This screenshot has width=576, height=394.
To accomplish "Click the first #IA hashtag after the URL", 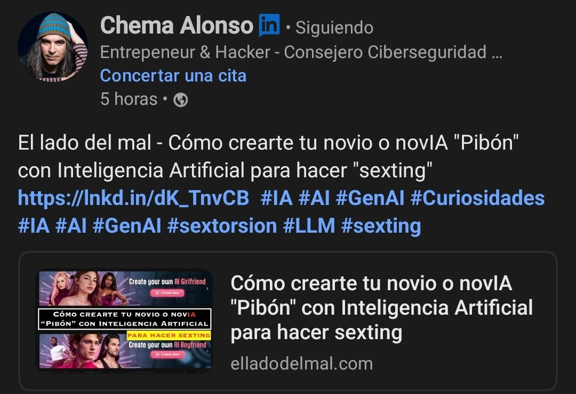I will tap(277, 199).
